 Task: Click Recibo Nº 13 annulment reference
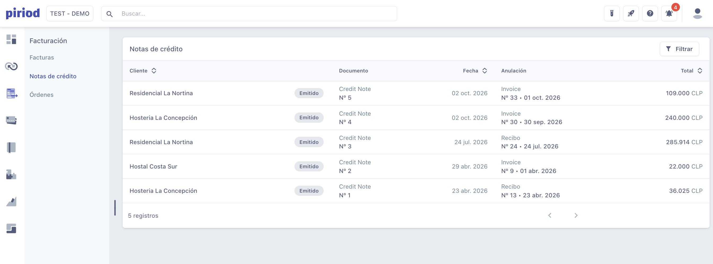[531, 191]
